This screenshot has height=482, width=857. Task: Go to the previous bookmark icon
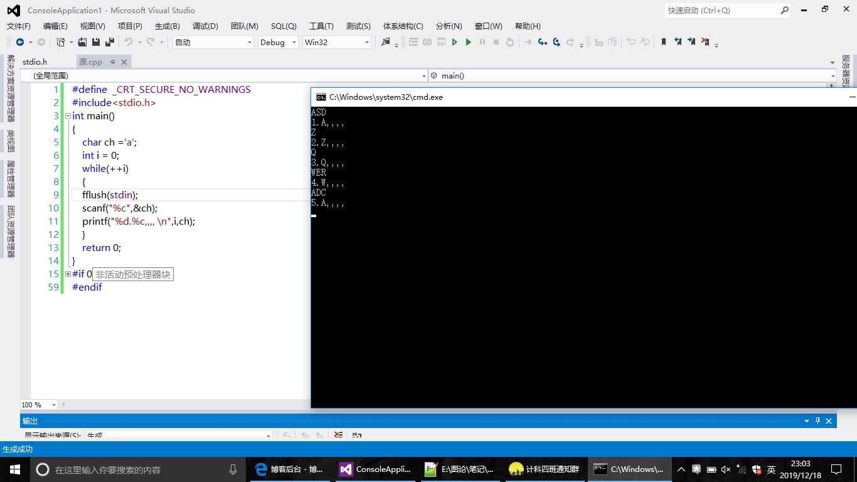point(678,42)
